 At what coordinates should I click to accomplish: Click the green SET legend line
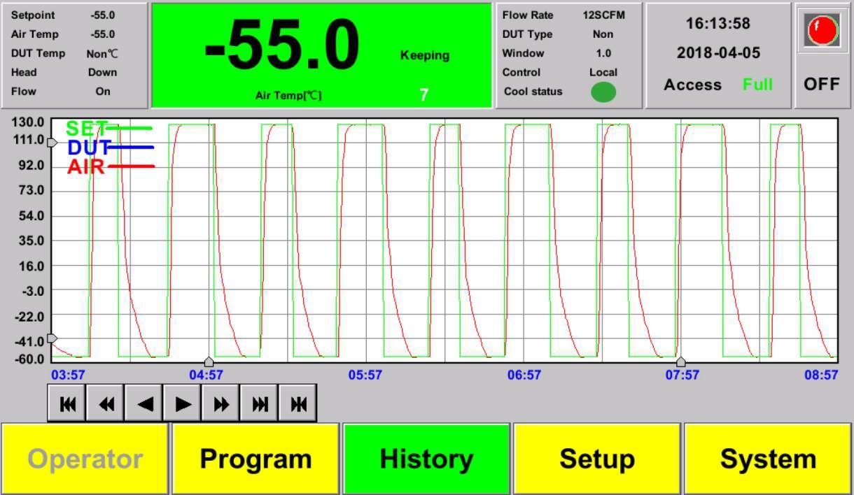(129, 128)
